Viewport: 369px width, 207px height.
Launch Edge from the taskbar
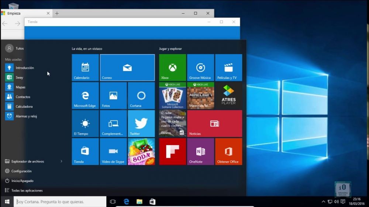pos(126,201)
